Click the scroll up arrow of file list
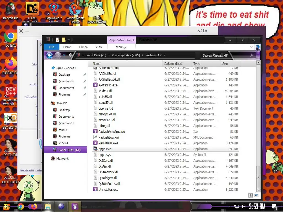This screenshot has width=283, height=212. (x=258, y=63)
